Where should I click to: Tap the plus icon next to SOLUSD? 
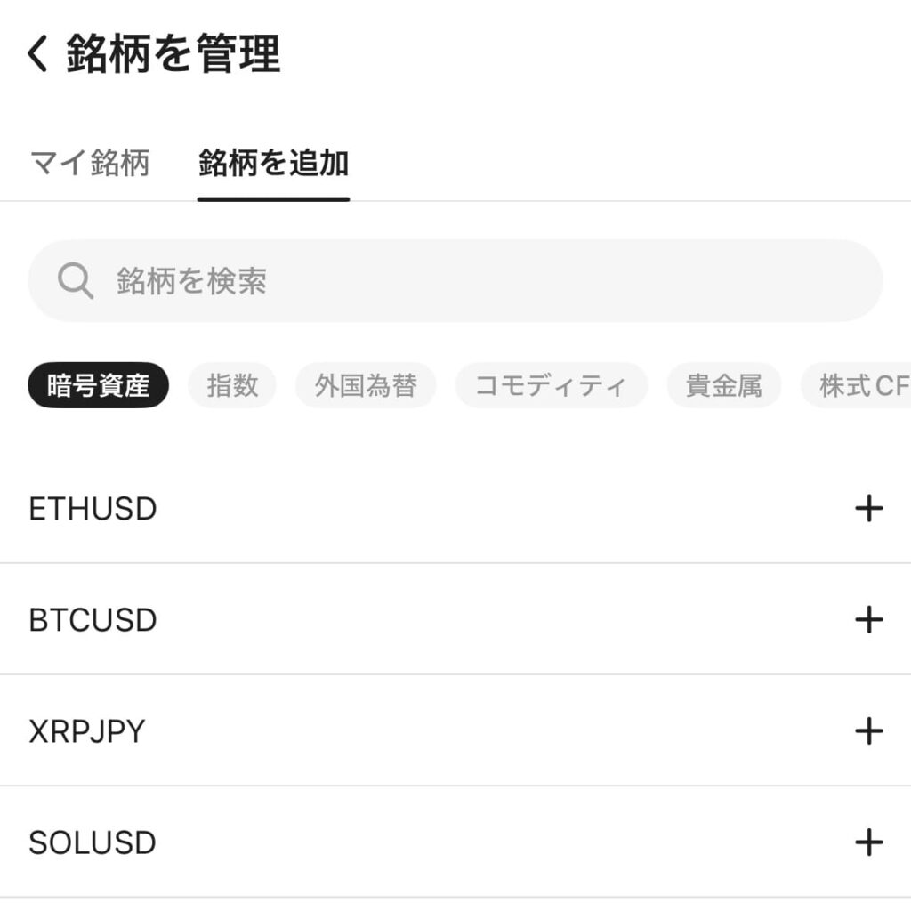coord(867,842)
